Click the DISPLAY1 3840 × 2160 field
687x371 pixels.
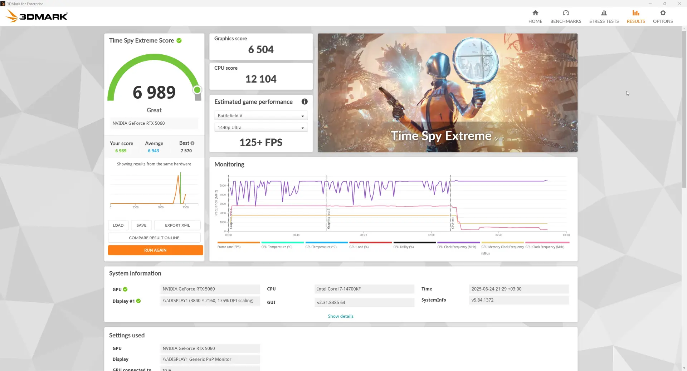click(x=210, y=301)
